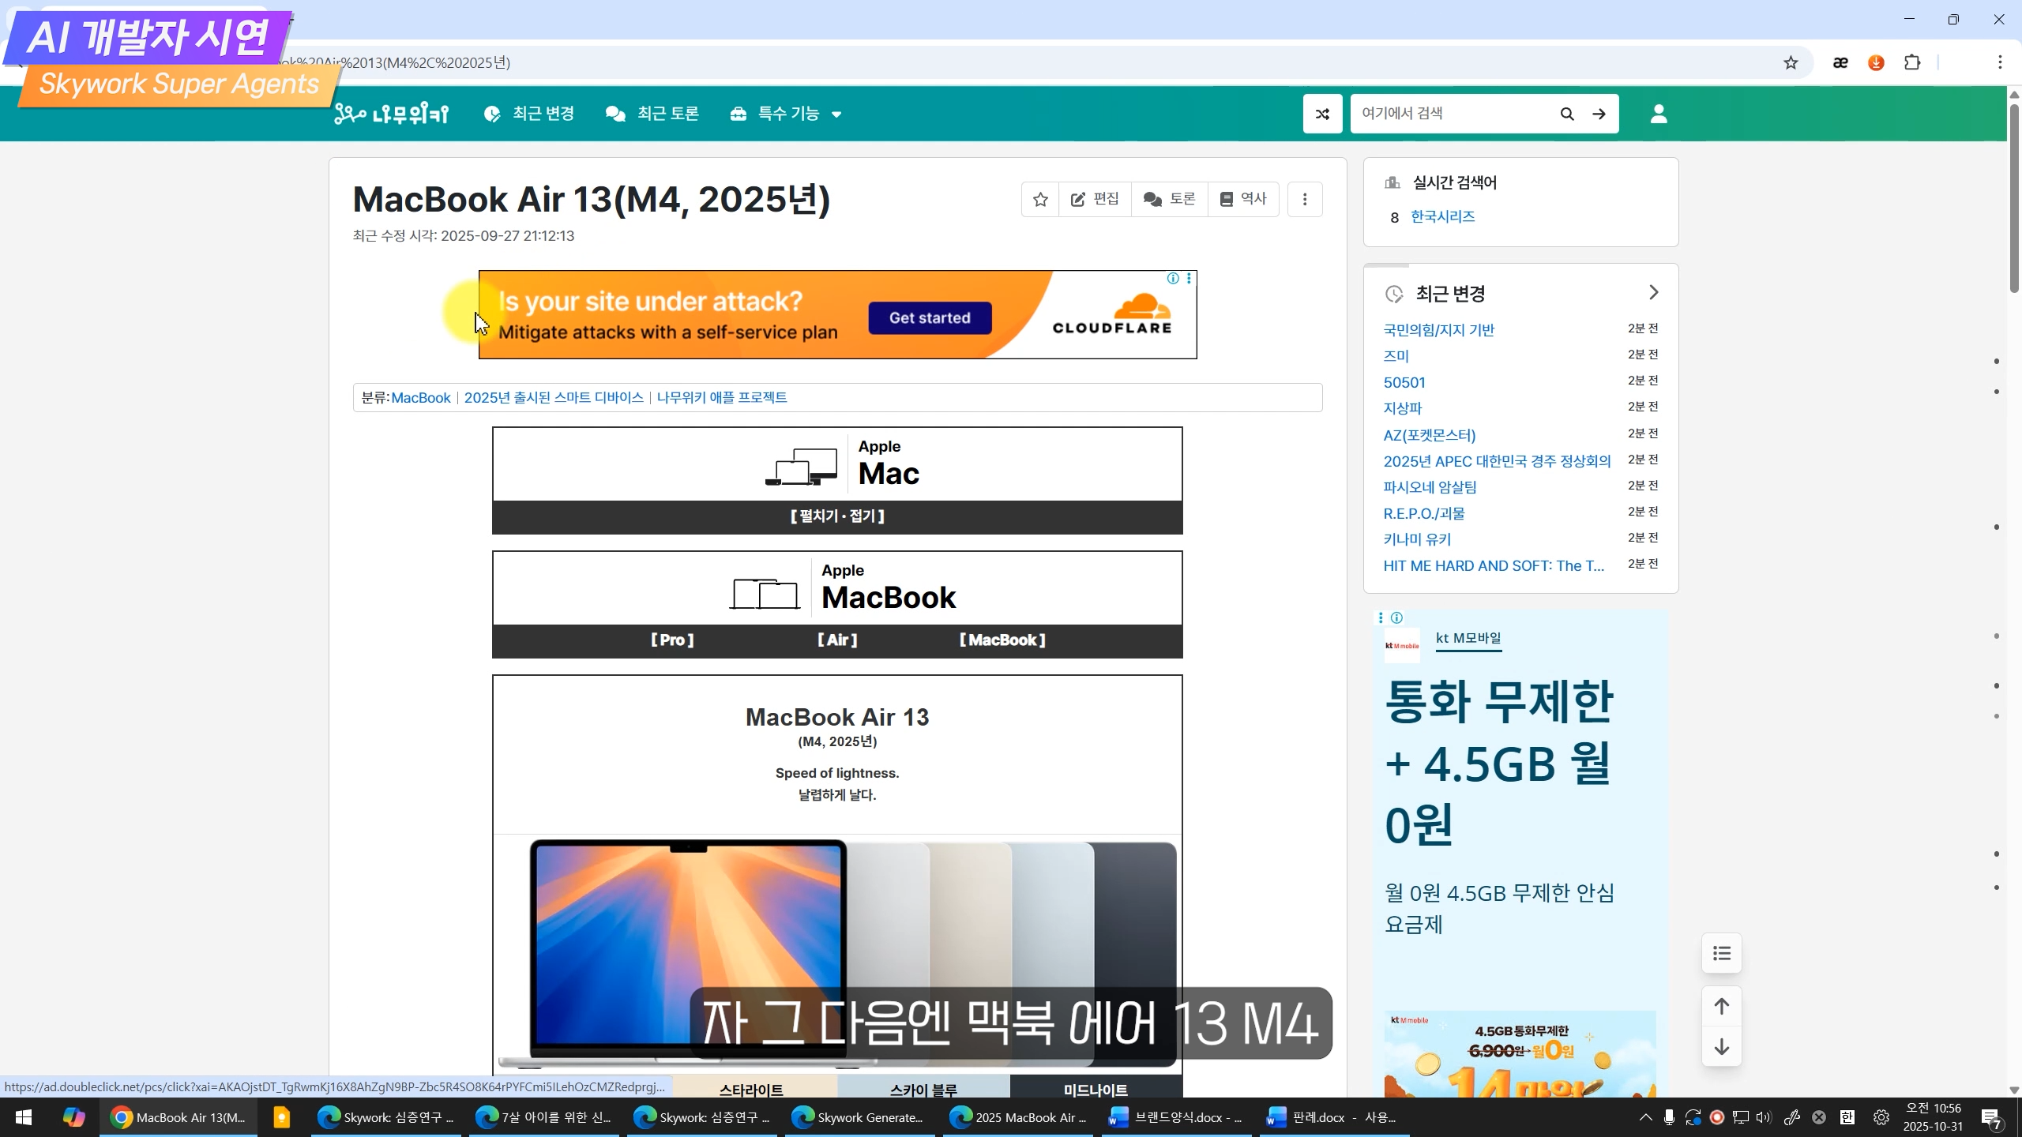2022x1137 pixels.
Task: Click the microphone tray icon
Action: pyautogui.click(x=1669, y=1117)
